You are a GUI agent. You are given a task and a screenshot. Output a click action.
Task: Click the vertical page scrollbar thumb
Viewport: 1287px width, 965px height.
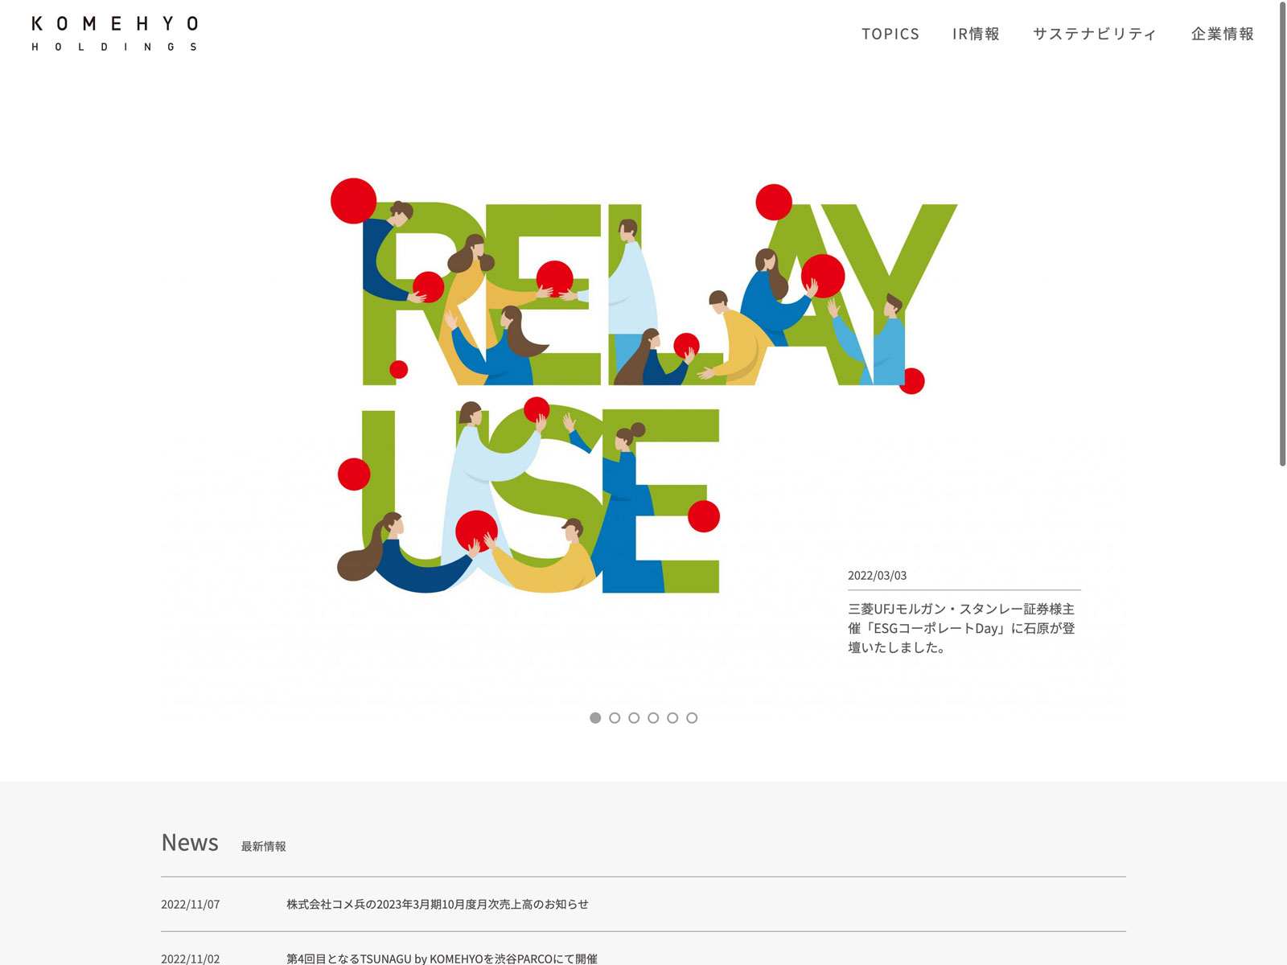tap(1282, 233)
